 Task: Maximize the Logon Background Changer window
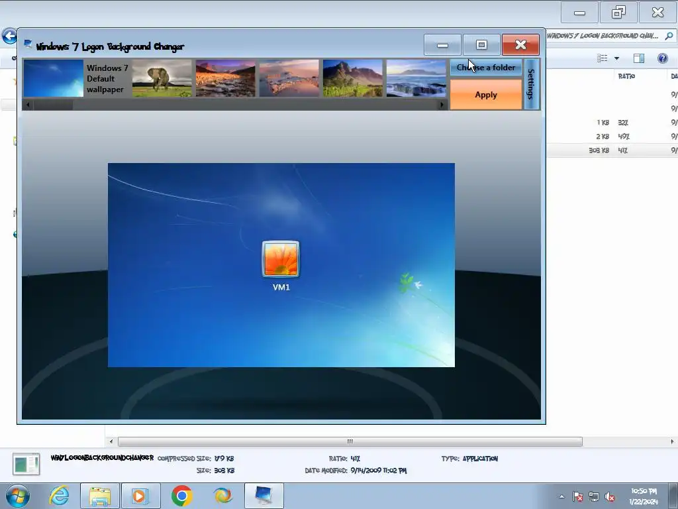tap(481, 44)
